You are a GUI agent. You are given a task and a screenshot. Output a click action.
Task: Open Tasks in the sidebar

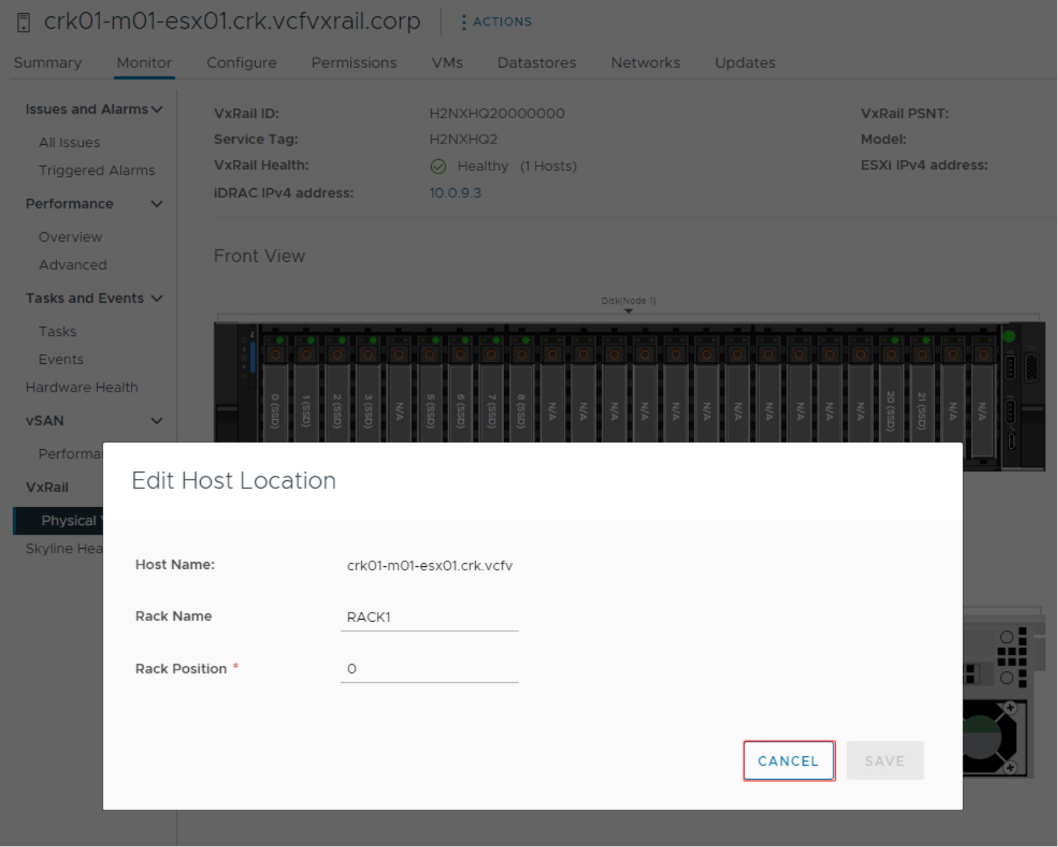(57, 332)
